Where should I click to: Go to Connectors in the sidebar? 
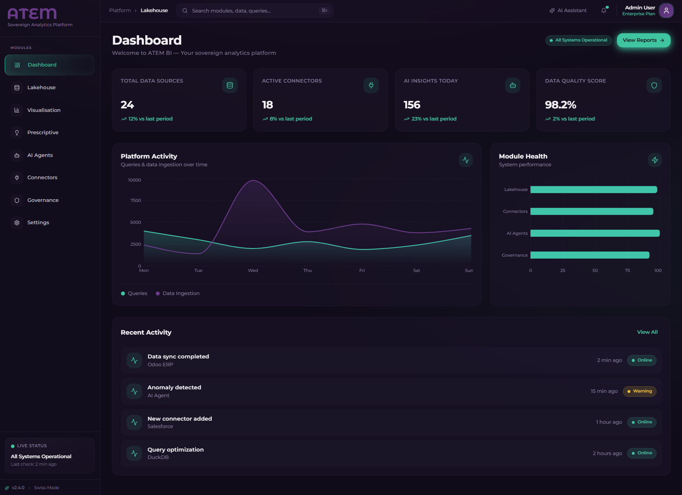pos(42,178)
